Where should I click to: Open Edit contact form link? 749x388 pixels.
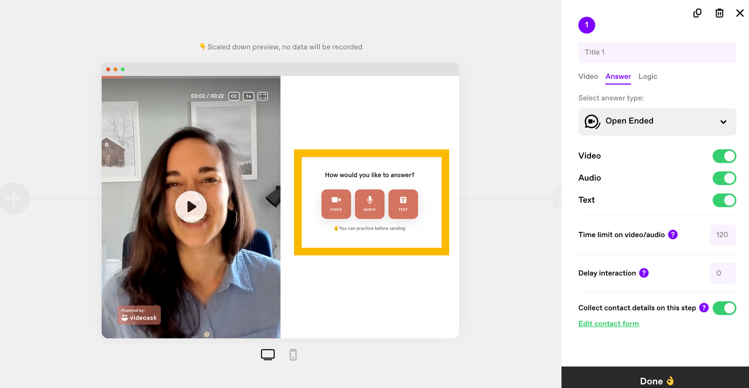609,323
